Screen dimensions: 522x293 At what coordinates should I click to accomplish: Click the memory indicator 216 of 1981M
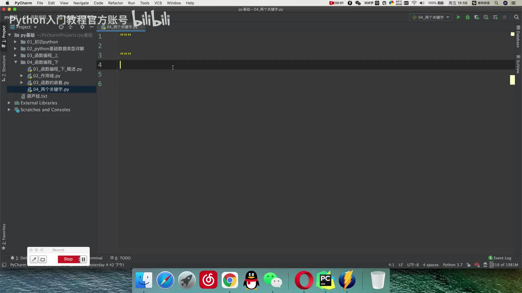[x=505, y=265]
